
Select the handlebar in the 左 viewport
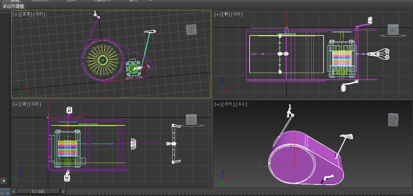[174, 143]
